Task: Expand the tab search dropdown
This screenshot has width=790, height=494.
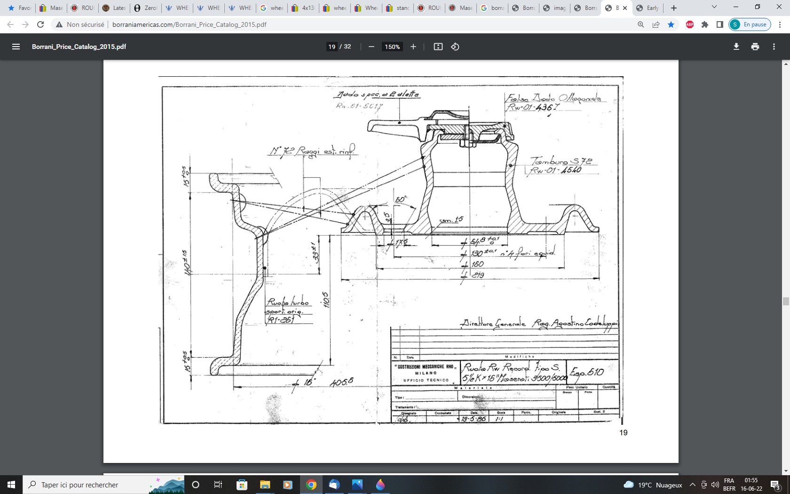Action: [x=714, y=8]
